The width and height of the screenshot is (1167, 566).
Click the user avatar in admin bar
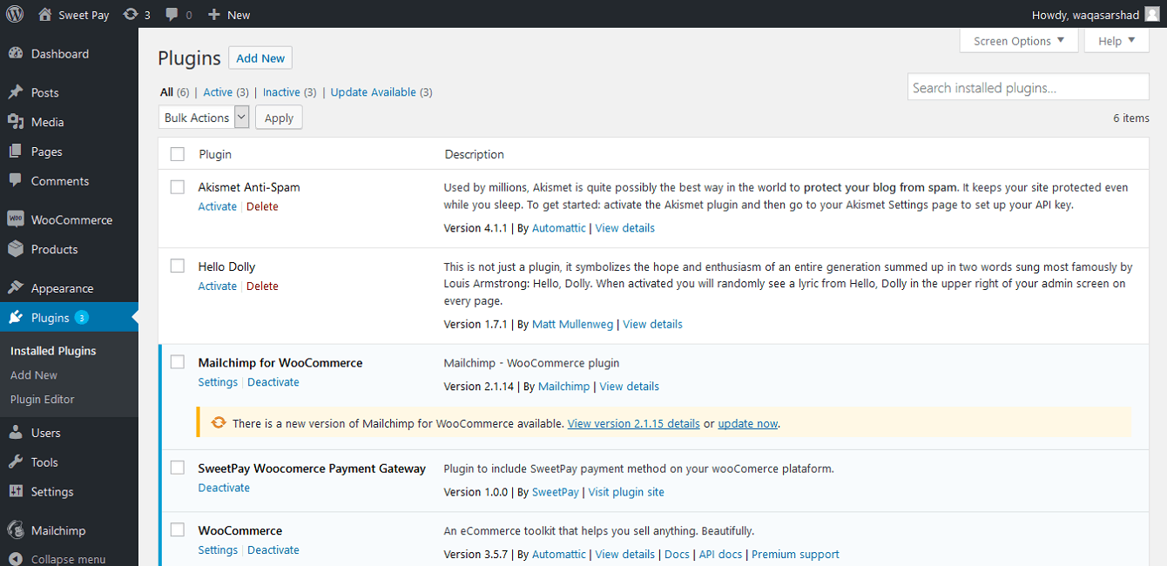1152,14
